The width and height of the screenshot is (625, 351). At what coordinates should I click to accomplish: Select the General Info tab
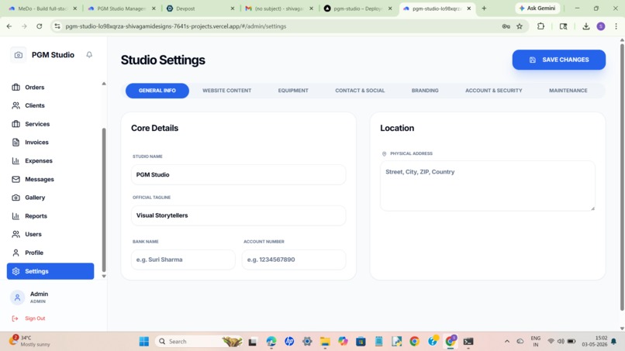pyautogui.click(x=157, y=91)
